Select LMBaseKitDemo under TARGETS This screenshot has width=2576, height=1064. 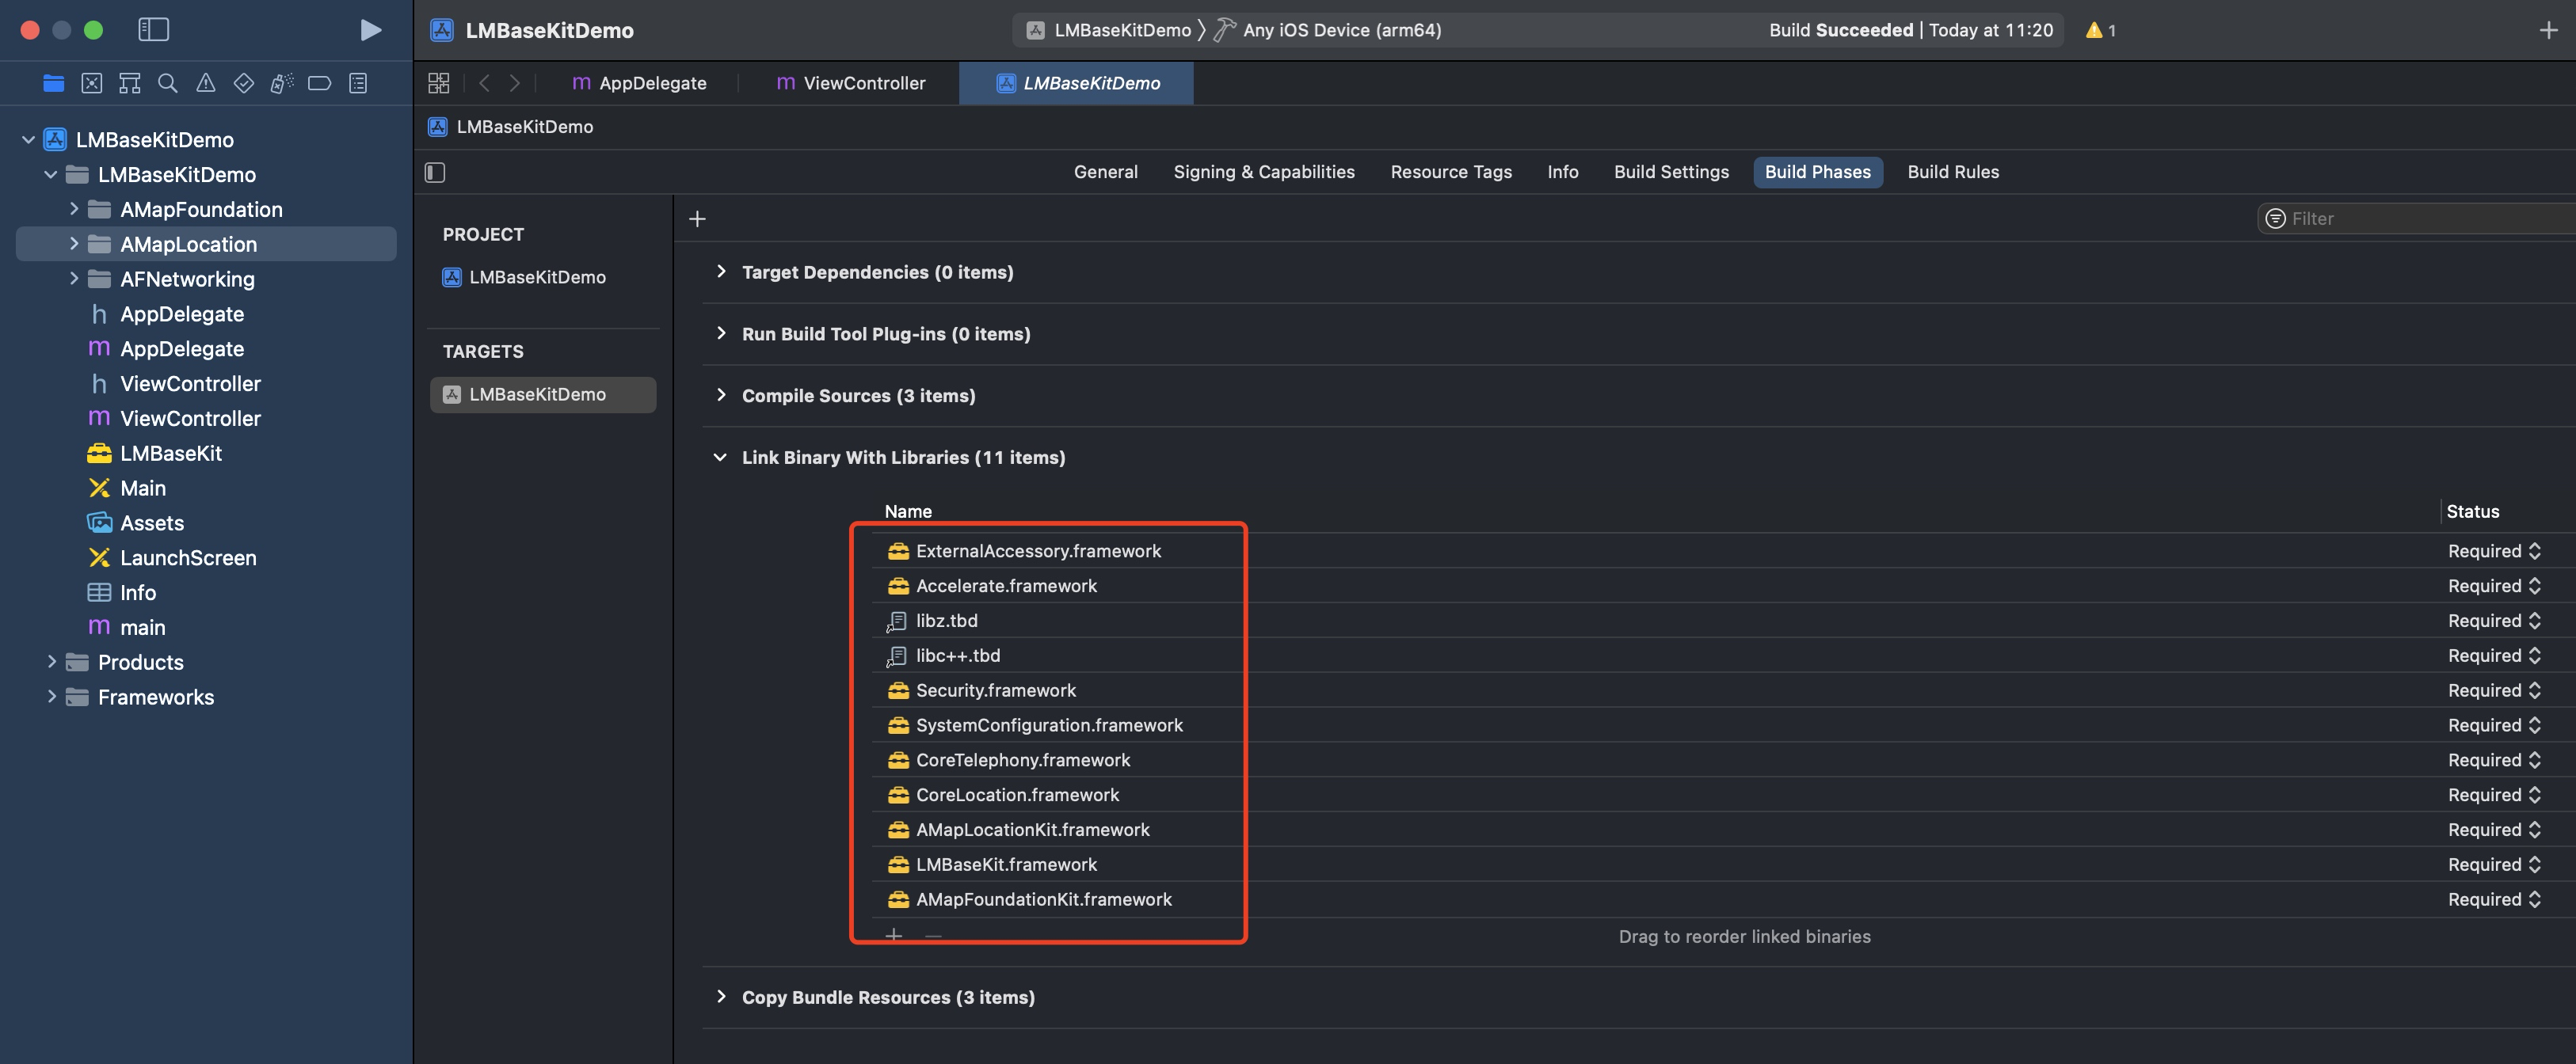point(542,394)
